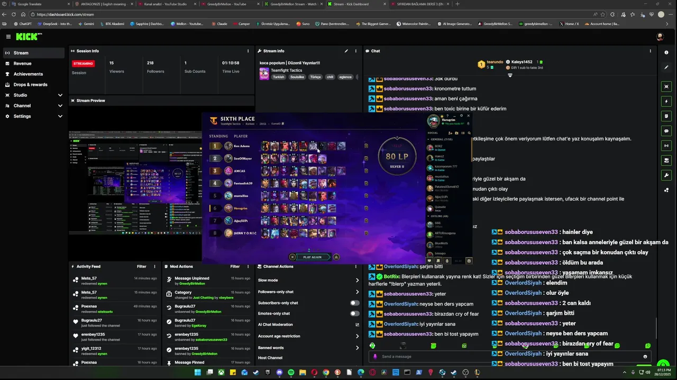Open Session Info panel options menu
Viewport: 677px width, 380px height.
pyautogui.click(x=248, y=51)
